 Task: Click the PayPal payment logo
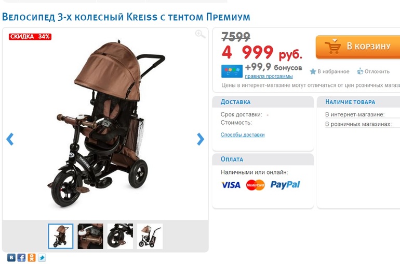pyautogui.click(x=285, y=185)
